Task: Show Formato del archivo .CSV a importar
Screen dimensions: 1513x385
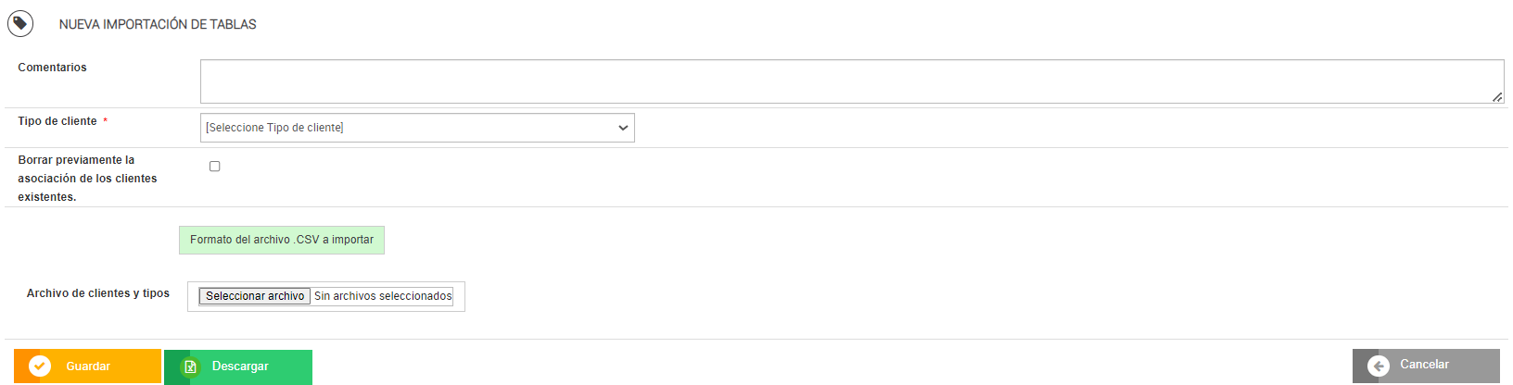Action: pyautogui.click(x=282, y=240)
